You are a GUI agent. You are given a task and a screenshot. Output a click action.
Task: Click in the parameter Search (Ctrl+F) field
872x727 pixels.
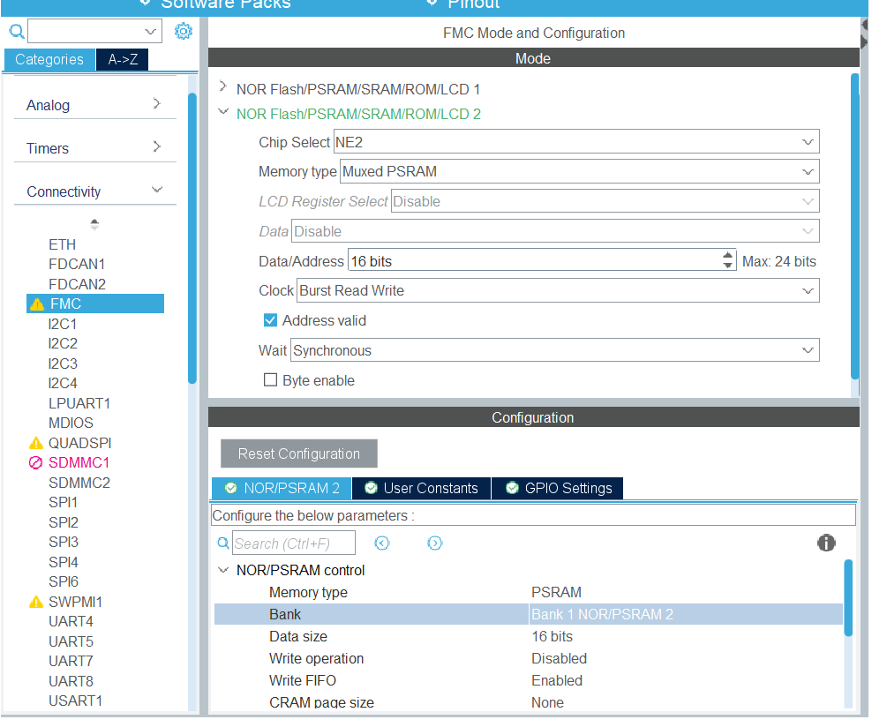294,543
